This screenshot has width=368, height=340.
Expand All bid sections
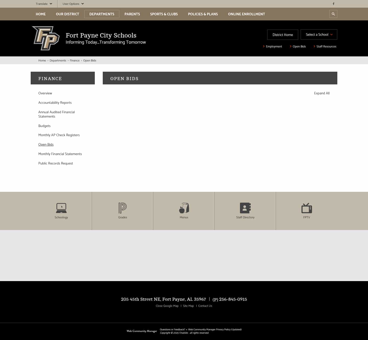coord(322,93)
